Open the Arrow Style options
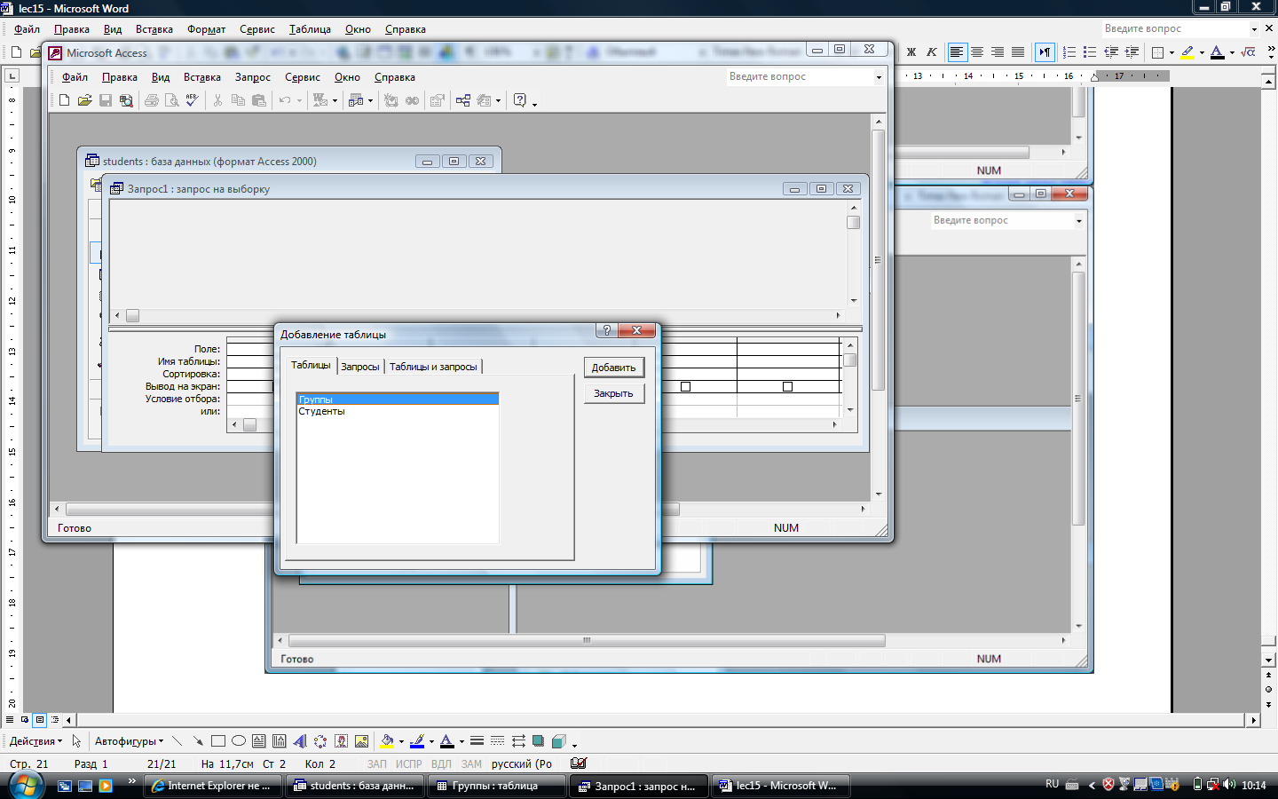 pyautogui.click(x=518, y=740)
